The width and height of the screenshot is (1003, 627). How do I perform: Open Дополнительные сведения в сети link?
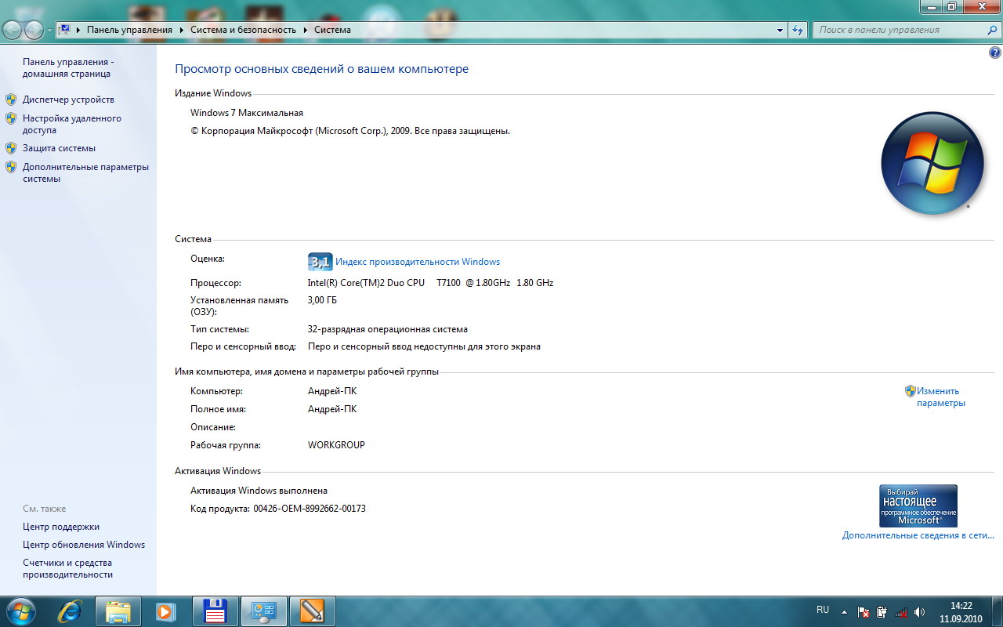point(918,535)
